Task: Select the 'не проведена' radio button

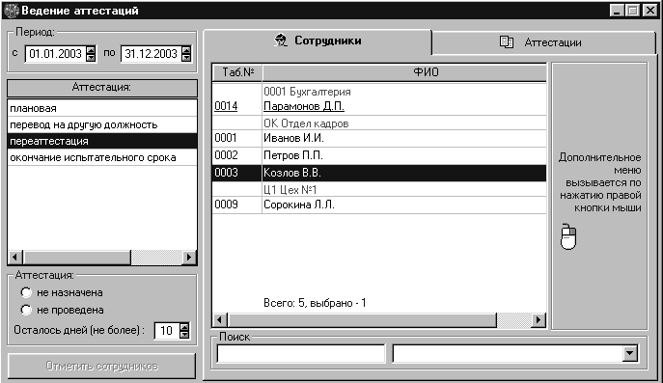Action: pyautogui.click(x=26, y=310)
